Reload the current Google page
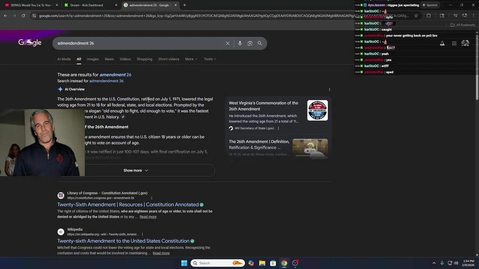Viewport: 479px width, 269px height. click(x=23, y=16)
